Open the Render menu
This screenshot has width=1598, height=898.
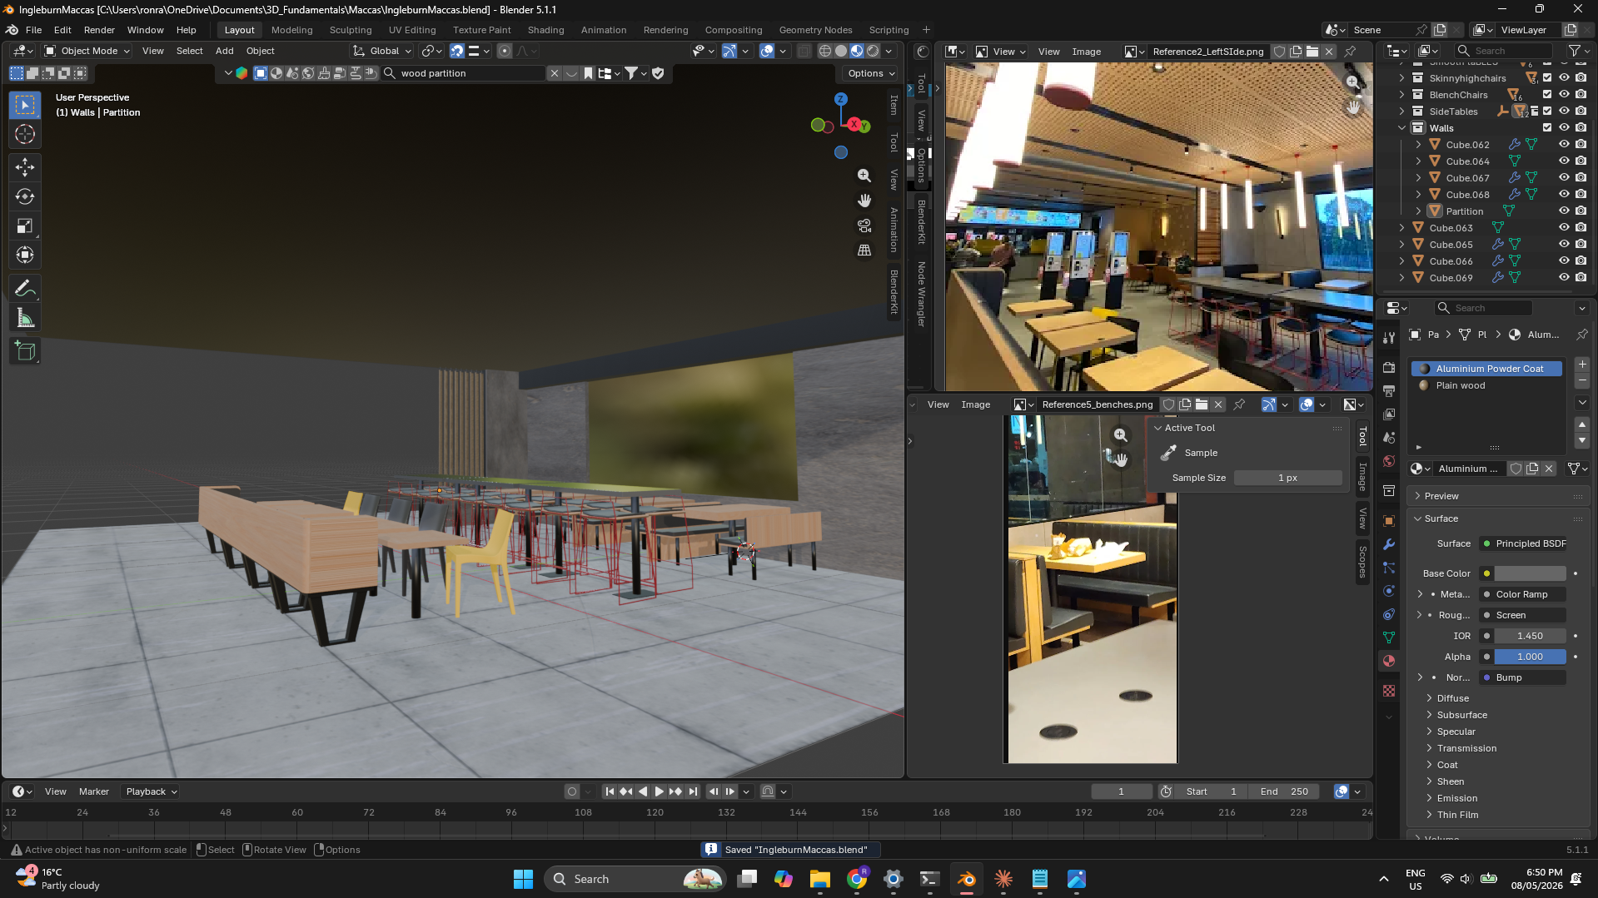99,30
